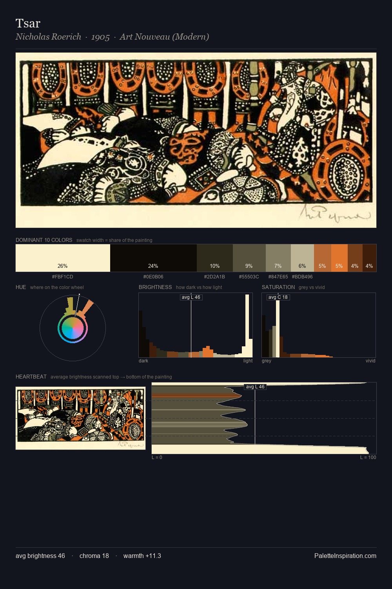Image resolution: width=392 pixels, height=589 pixels.
Task: Click the 'HEARTBEAT' section heading
Action: 31,377
